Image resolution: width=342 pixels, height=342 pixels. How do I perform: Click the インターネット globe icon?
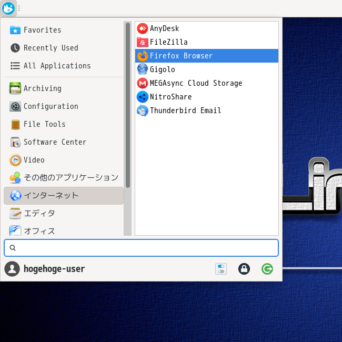pos(16,196)
